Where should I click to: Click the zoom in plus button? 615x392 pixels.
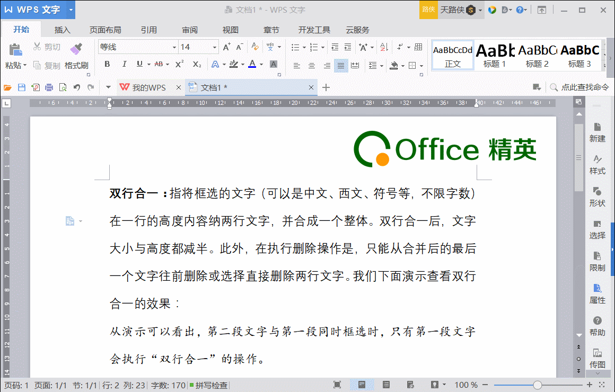(590, 385)
